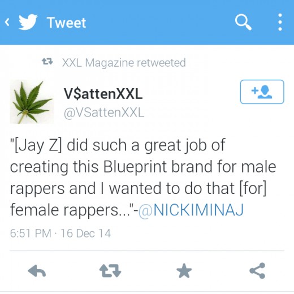Click the '[Jay Z]' text in tweet
Screen dimensions: 294x294
[x=36, y=145]
